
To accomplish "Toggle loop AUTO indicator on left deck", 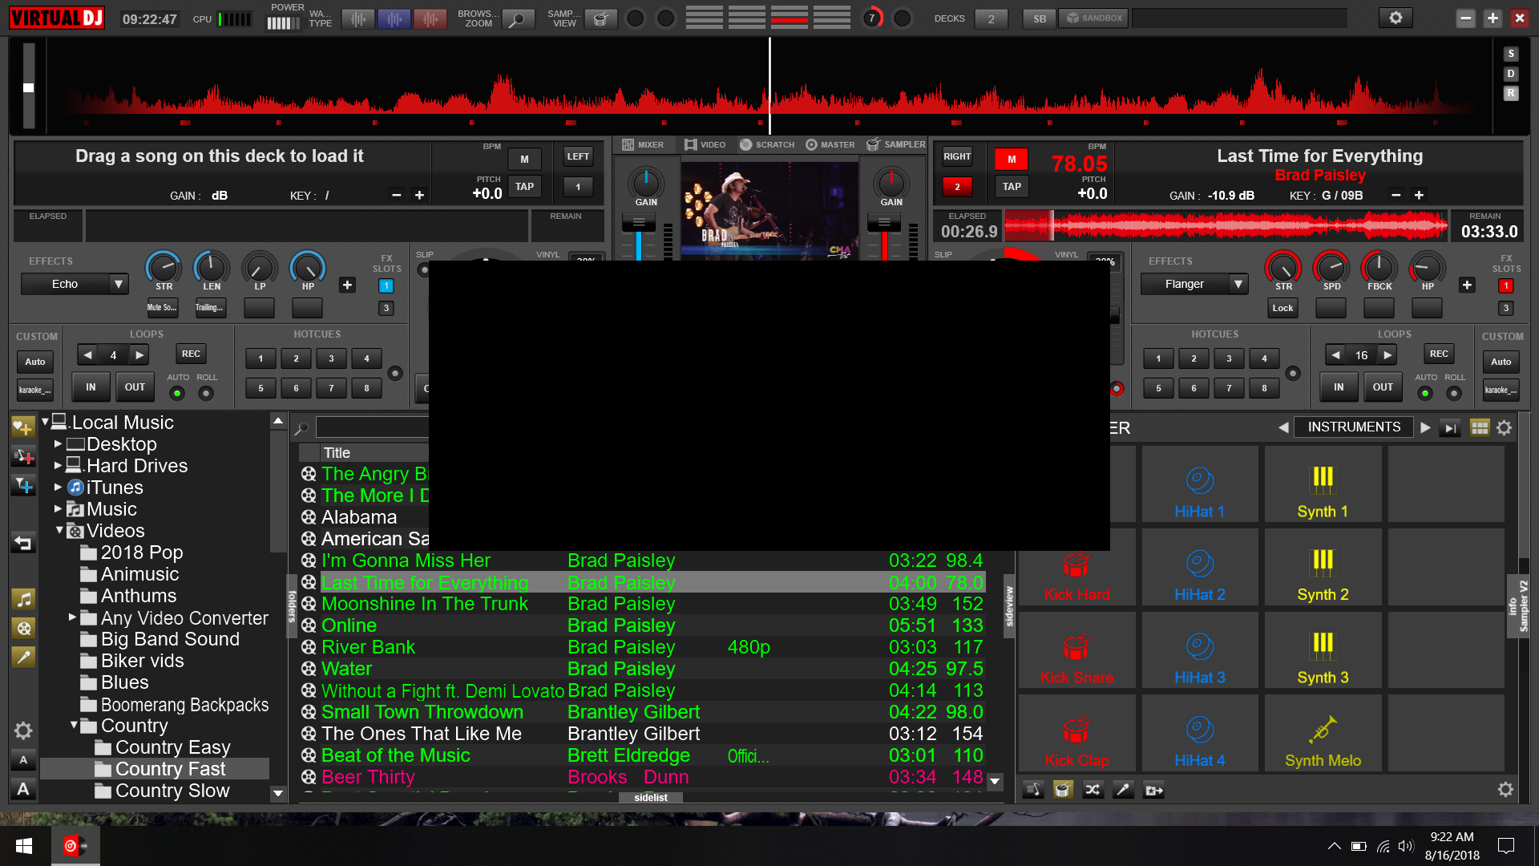I will click(177, 393).
